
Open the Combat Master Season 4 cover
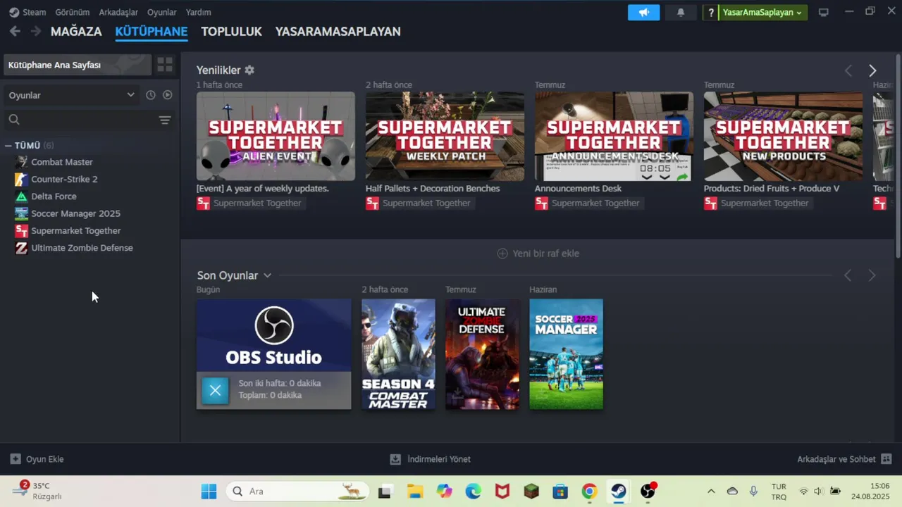(398, 354)
